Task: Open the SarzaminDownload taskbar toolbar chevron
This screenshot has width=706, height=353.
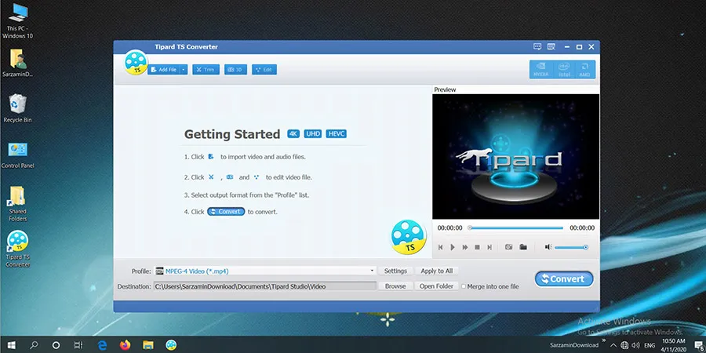Action: tap(604, 341)
